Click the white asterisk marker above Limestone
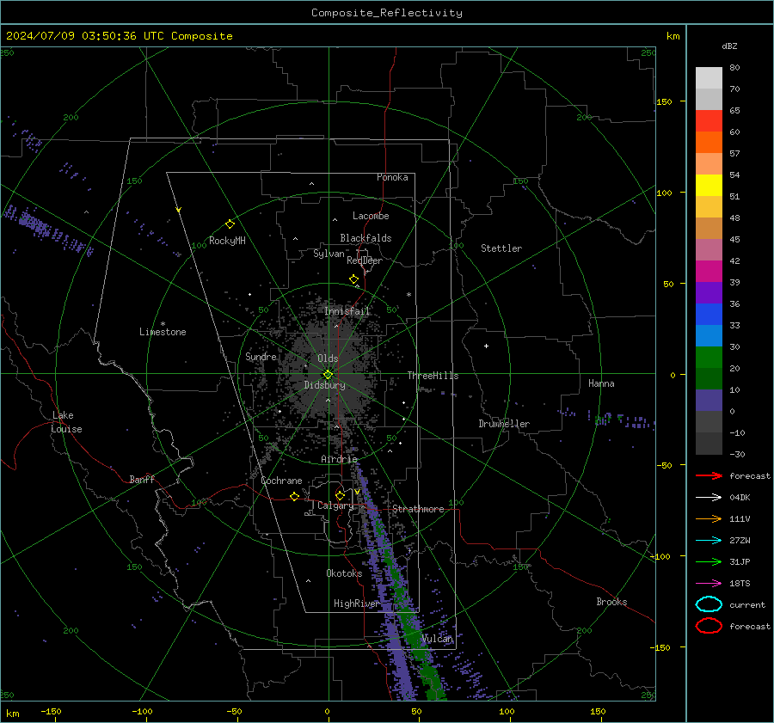Image resolution: width=774 pixels, height=723 pixels. pyautogui.click(x=163, y=324)
